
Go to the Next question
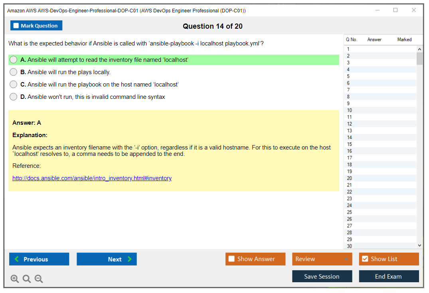pos(107,259)
